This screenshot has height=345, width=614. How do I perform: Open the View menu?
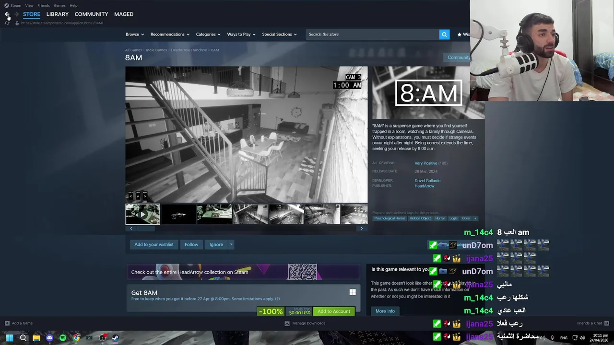[x=29, y=5]
